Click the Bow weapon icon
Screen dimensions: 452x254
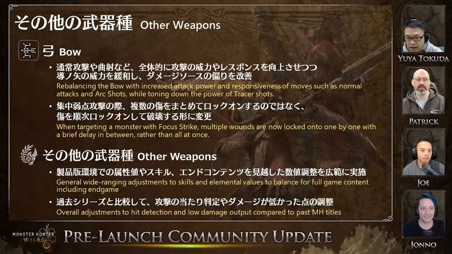click(28, 51)
